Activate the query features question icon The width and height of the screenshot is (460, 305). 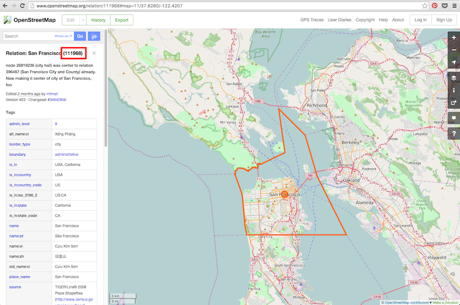(x=454, y=133)
